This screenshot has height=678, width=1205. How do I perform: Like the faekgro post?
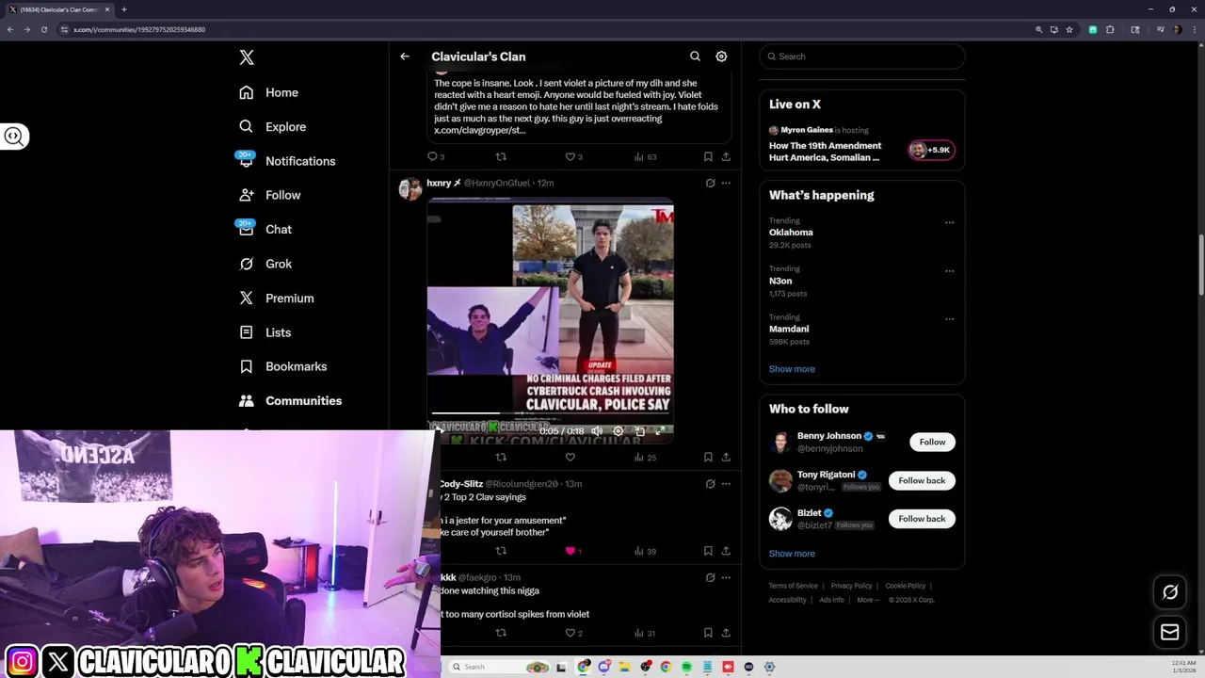(573, 633)
